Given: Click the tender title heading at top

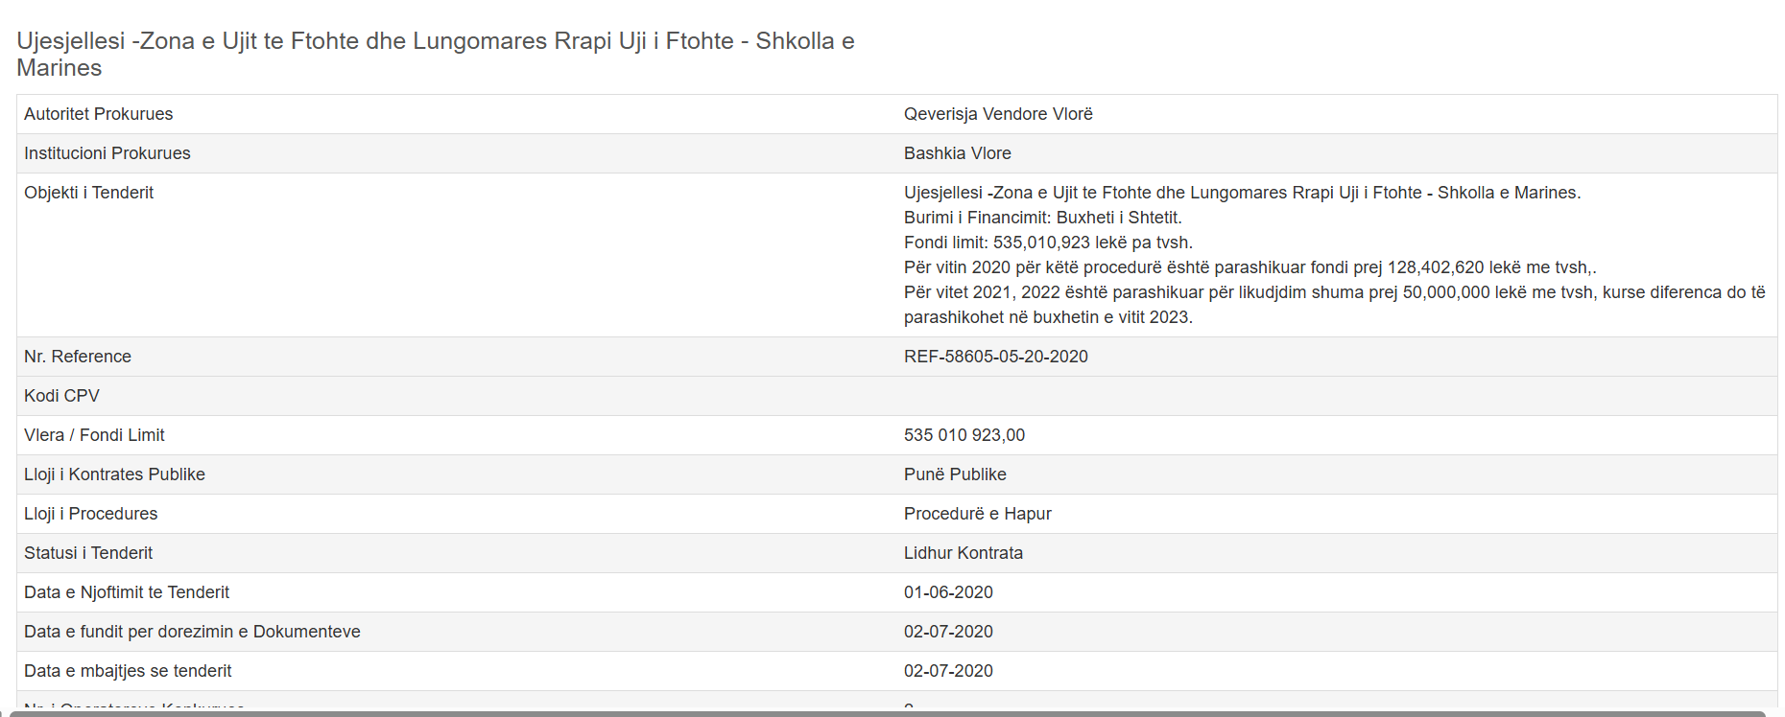Looking at the screenshot, I should point(435,54).
